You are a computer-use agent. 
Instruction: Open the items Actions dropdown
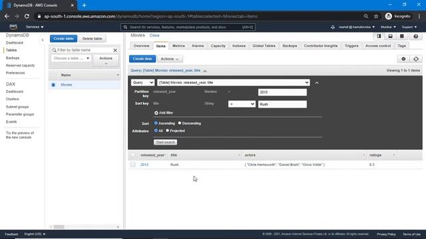(x=170, y=59)
